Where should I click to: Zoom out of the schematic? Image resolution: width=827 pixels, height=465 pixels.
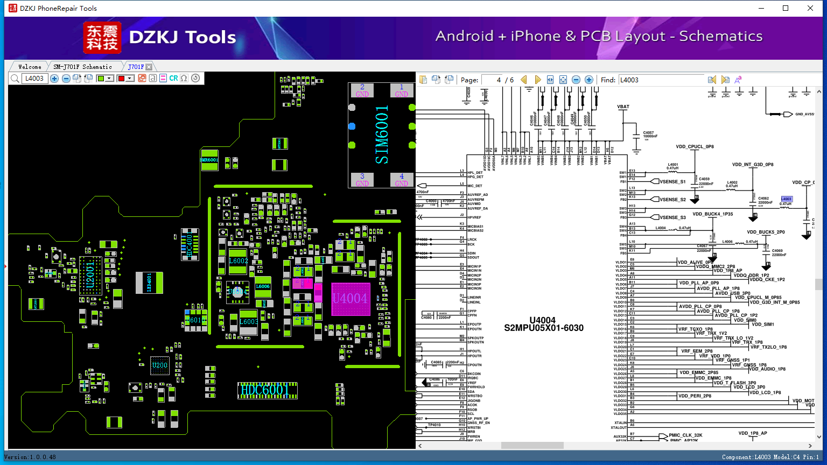tap(576, 80)
